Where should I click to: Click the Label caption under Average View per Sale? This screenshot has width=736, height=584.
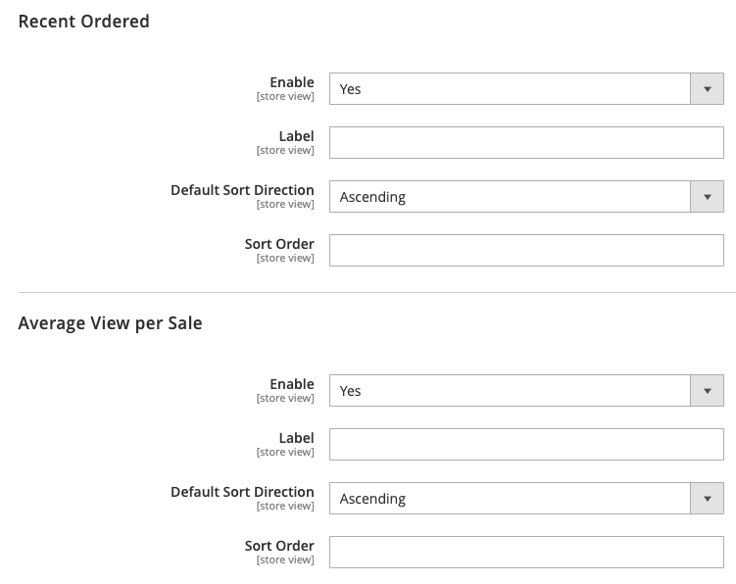[x=296, y=438]
